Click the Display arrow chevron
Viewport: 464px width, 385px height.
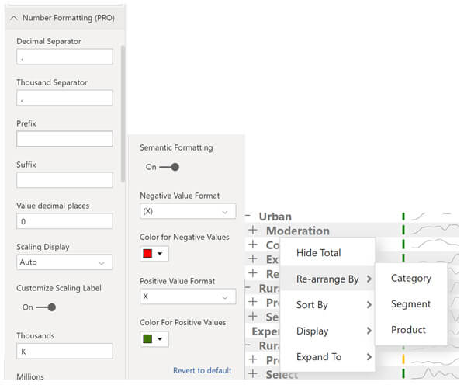tap(369, 331)
